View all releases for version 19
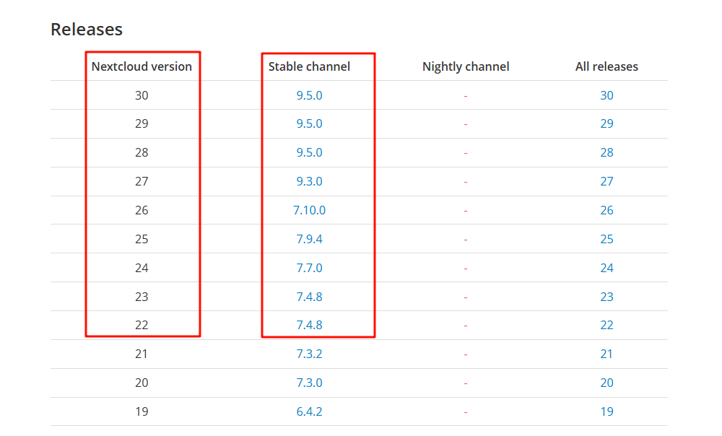This screenshot has width=722, height=436. 606,411
